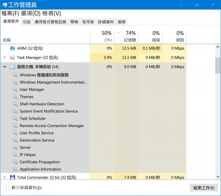Viewport: 221px width, 196px height.
Task: Click the User Manager service icon
Action: (15, 89)
